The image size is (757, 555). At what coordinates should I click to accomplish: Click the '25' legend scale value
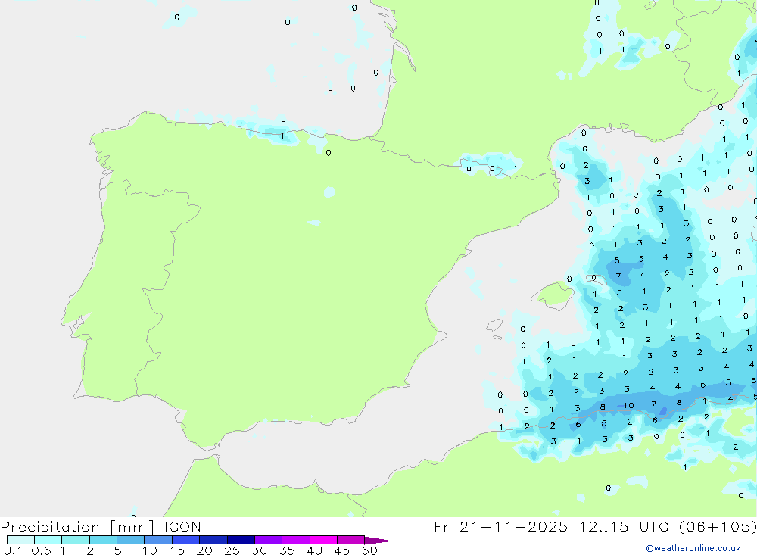[232, 550]
